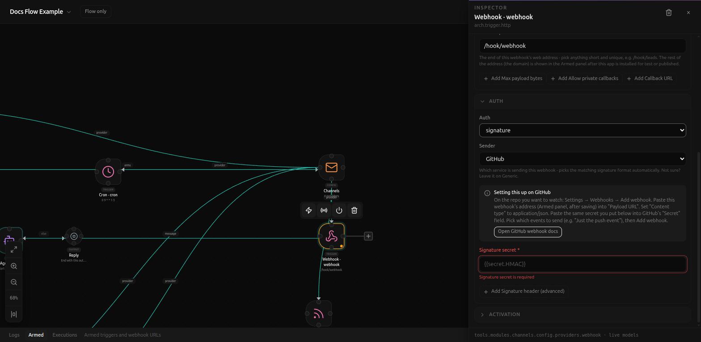Click the 'else' edge label

pos(43,233)
